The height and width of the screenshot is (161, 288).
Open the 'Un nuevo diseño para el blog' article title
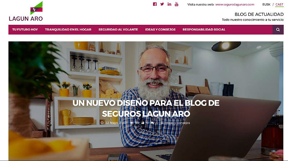[x=146, y=109]
